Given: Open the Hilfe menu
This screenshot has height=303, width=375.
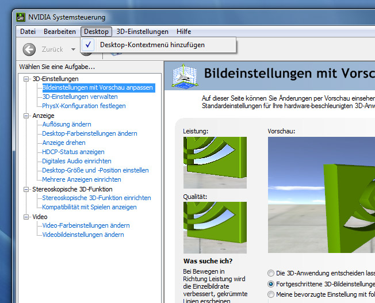Looking at the screenshot, I should [183, 32].
